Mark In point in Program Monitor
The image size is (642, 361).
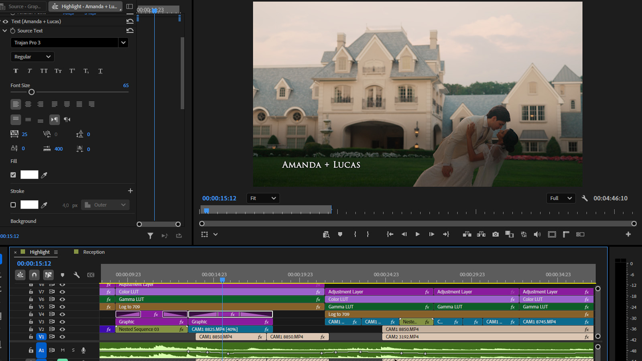[355, 234]
